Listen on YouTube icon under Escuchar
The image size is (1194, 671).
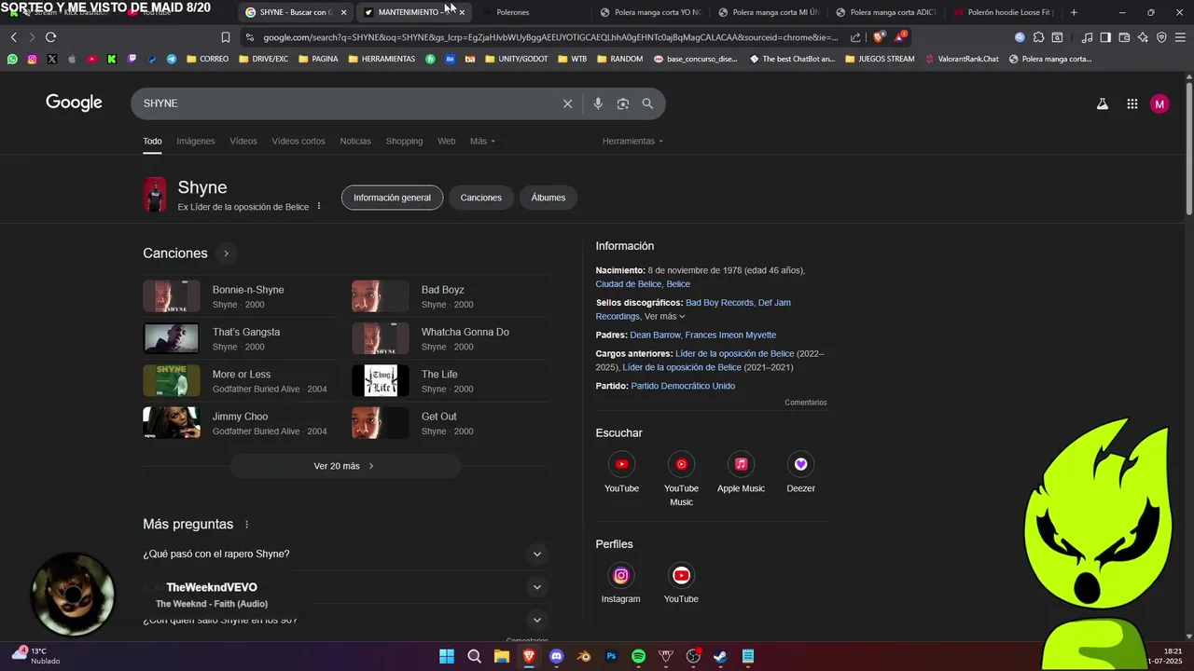click(x=621, y=464)
